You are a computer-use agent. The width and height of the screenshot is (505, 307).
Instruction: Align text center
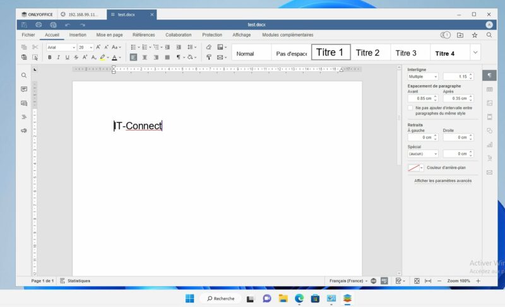[145, 57]
